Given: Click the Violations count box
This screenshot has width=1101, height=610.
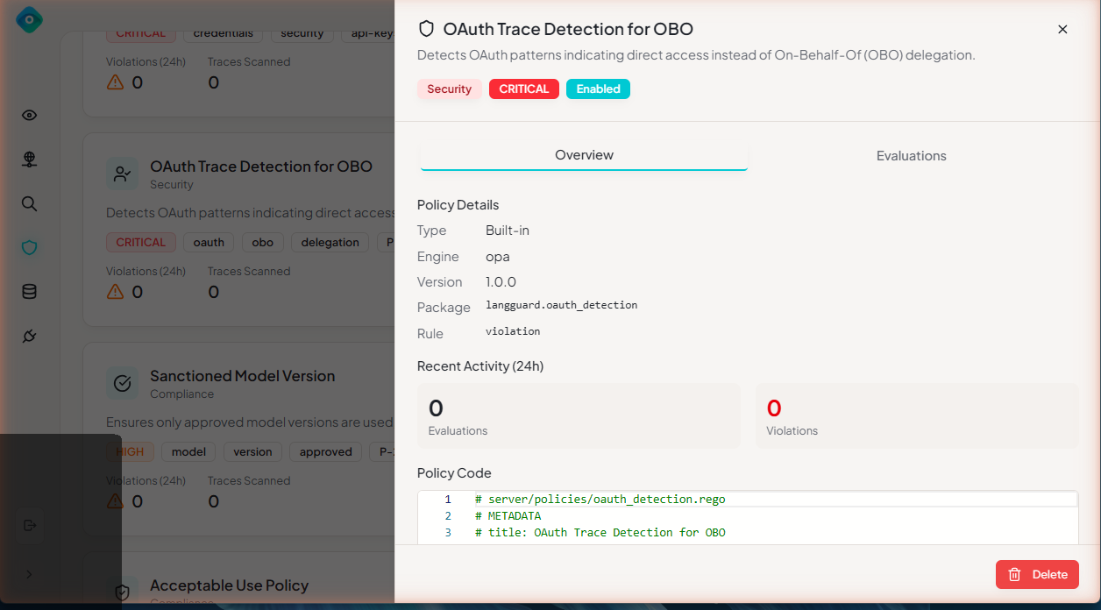Looking at the screenshot, I should [916, 416].
